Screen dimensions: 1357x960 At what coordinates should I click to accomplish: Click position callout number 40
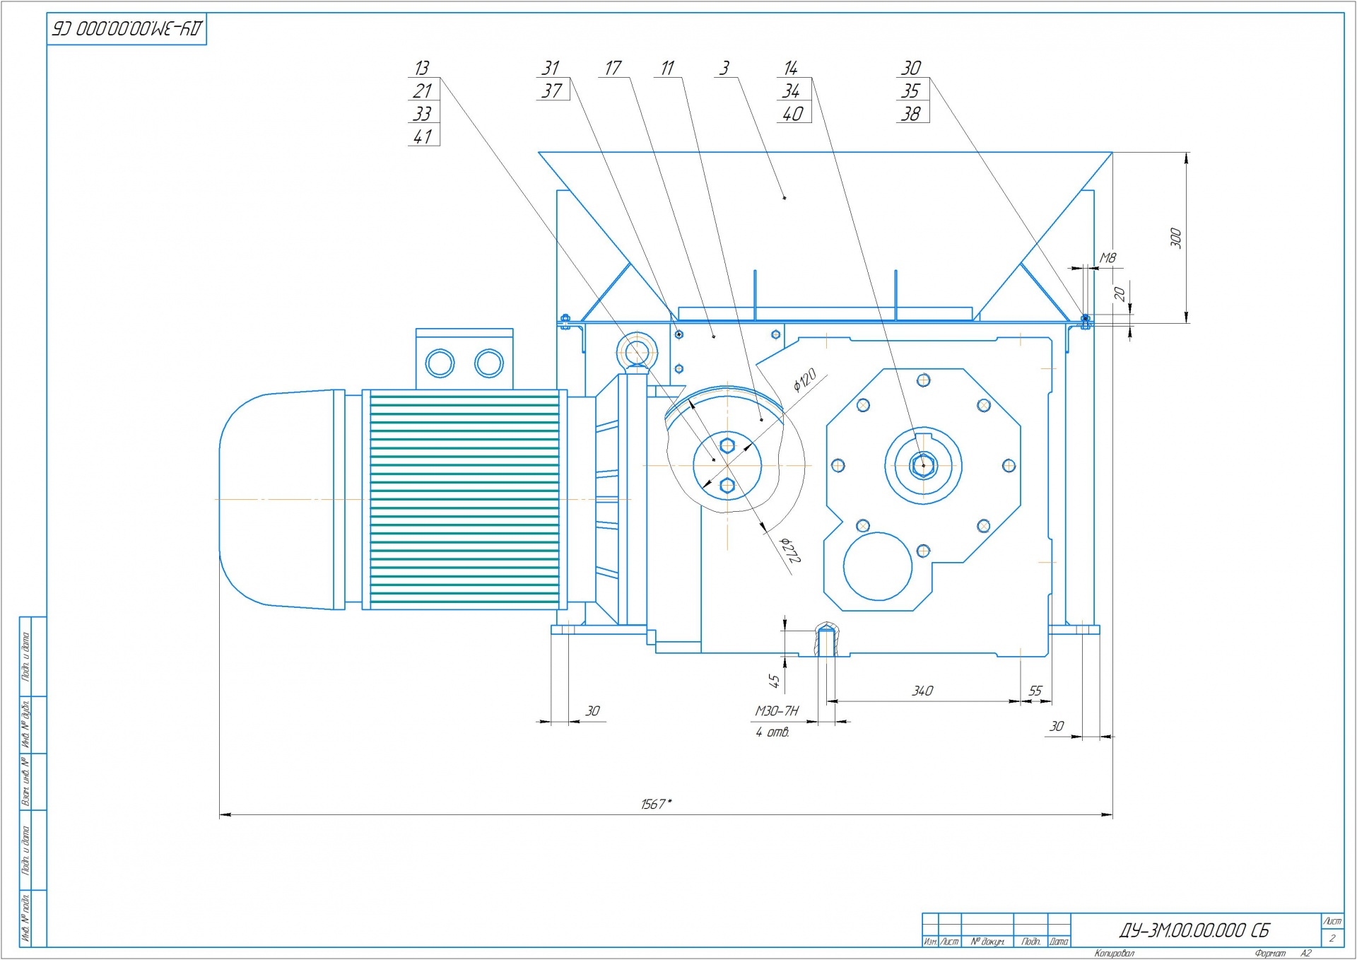[x=792, y=113]
